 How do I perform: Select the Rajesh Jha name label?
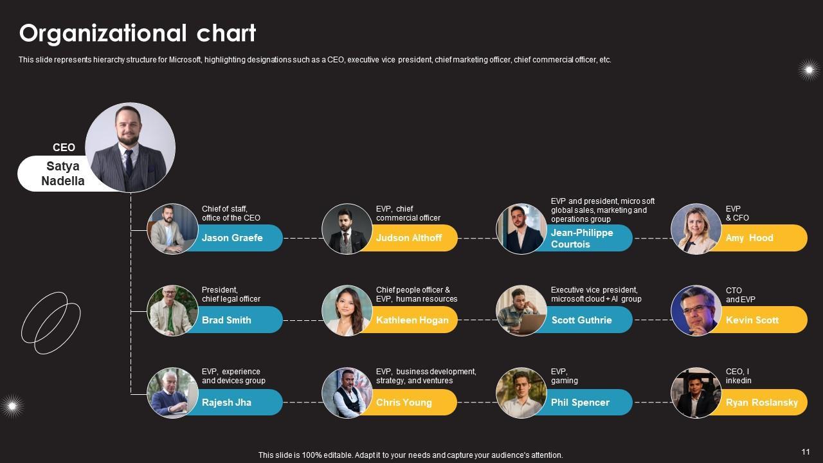pos(227,403)
